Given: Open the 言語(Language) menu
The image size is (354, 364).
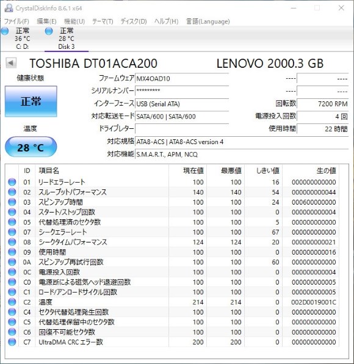Looking at the screenshot, I should [x=208, y=21].
